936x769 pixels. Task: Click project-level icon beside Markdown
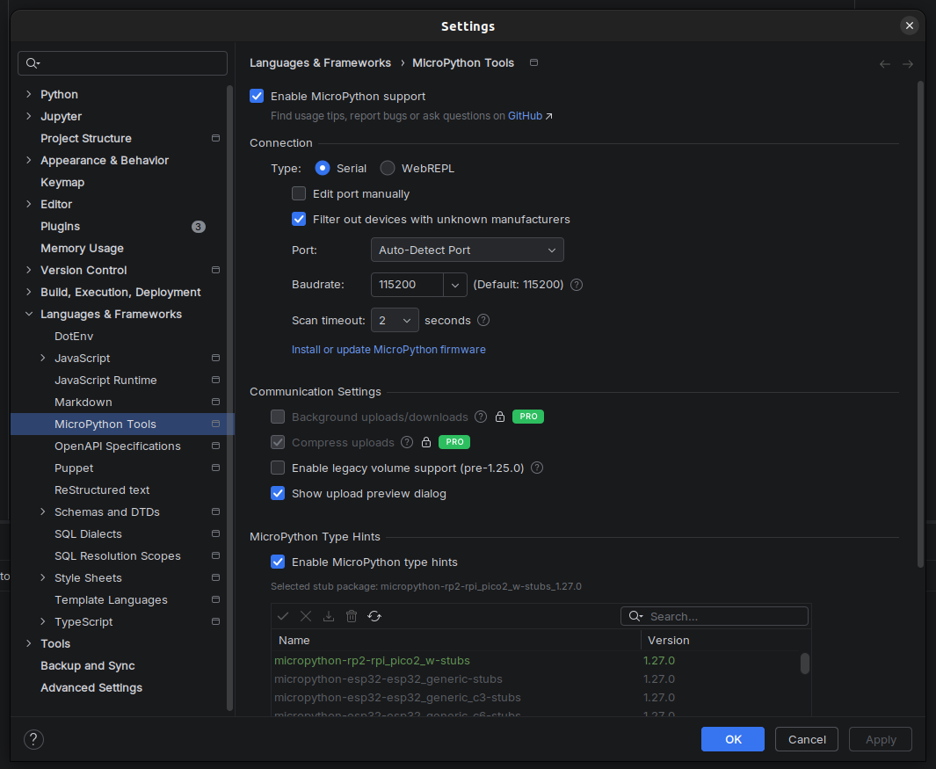pos(215,403)
